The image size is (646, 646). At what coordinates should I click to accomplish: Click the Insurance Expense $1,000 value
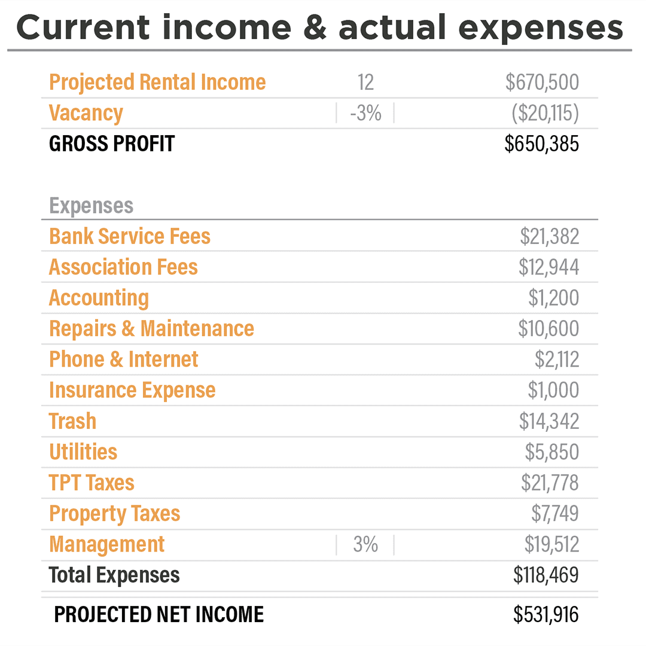(553, 390)
